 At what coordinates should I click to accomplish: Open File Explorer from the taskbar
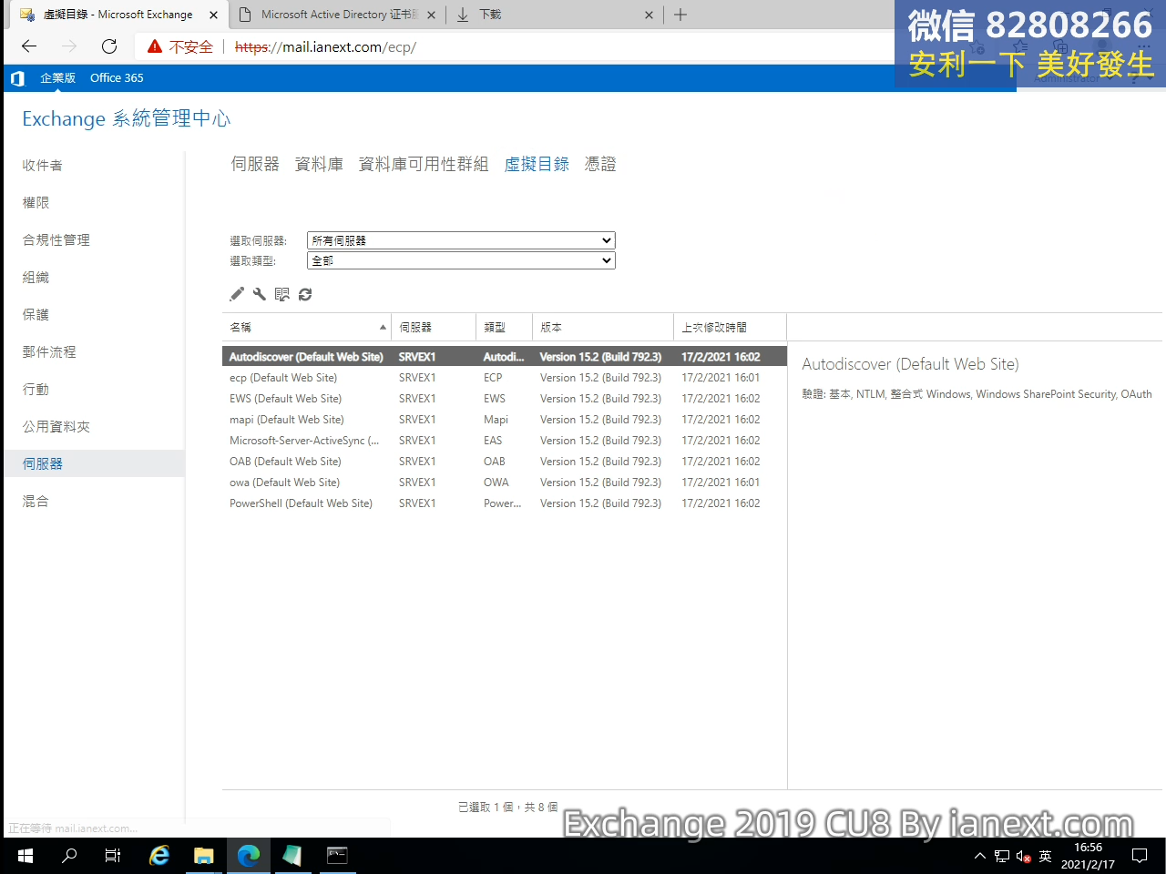click(x=204, y=856)
